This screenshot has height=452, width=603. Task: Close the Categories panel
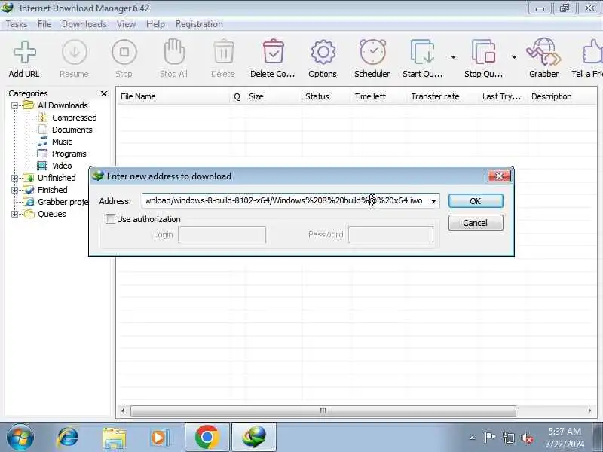pos(104,93)
